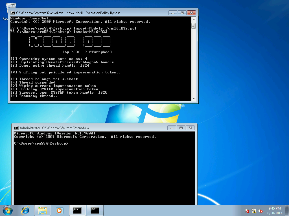Click 'Microsoft Windows [Version 6.1.7600]' line
The height and width of the screenshot is (216, 289).
click(55, 133)
